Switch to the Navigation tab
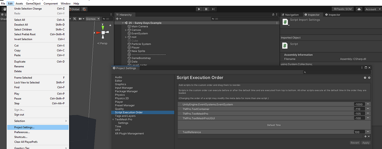 290,15
